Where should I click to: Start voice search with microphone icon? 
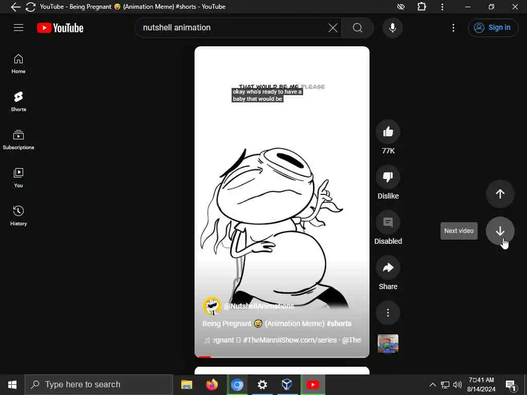point(392,28)
